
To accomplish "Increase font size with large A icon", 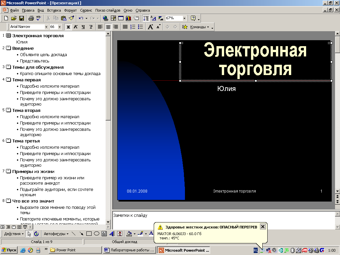I will pos(150,27).
